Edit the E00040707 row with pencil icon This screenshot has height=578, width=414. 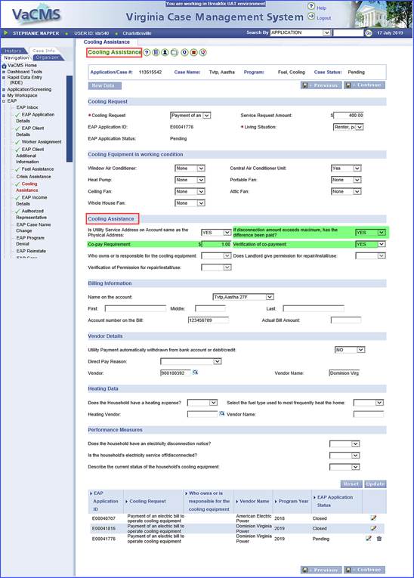pyautogui.click(x=373, y=518)
